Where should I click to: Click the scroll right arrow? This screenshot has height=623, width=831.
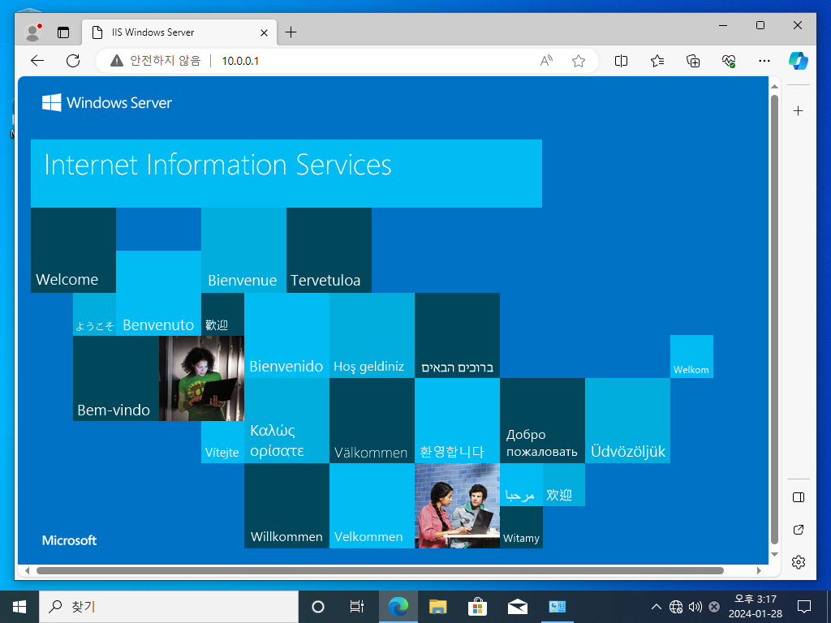[759, 570]
